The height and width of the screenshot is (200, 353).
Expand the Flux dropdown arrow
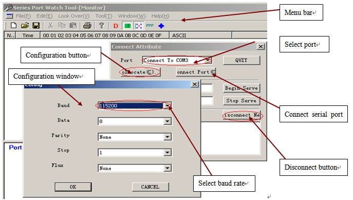point(168,168)
